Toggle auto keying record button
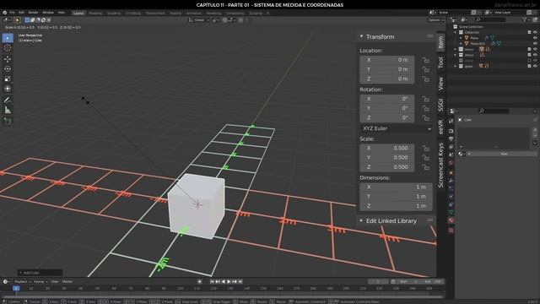The height and width of the screenshot is (304, 540). (x=199, y=281)
